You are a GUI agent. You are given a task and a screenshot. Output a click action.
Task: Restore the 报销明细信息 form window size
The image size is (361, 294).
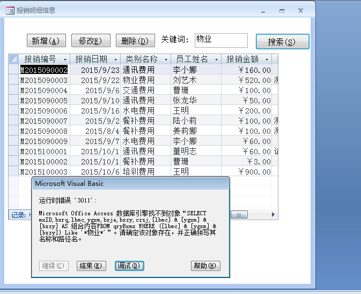tap(282, 10)
